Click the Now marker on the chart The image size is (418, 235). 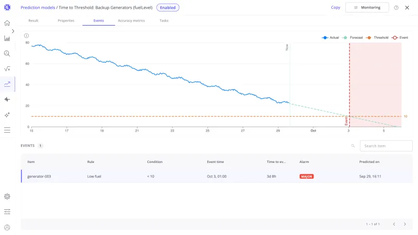[287, 47]
